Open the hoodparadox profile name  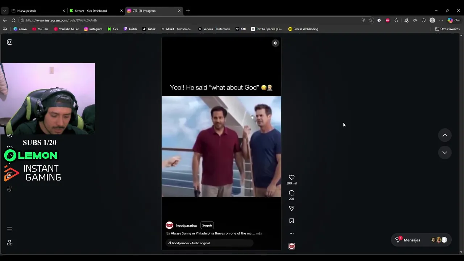pos(186,225)
